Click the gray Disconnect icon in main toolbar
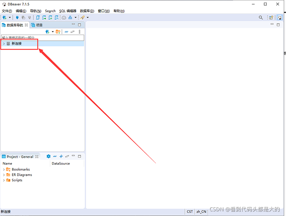Viewport: 286px width, 216px height. click(29, 18)
